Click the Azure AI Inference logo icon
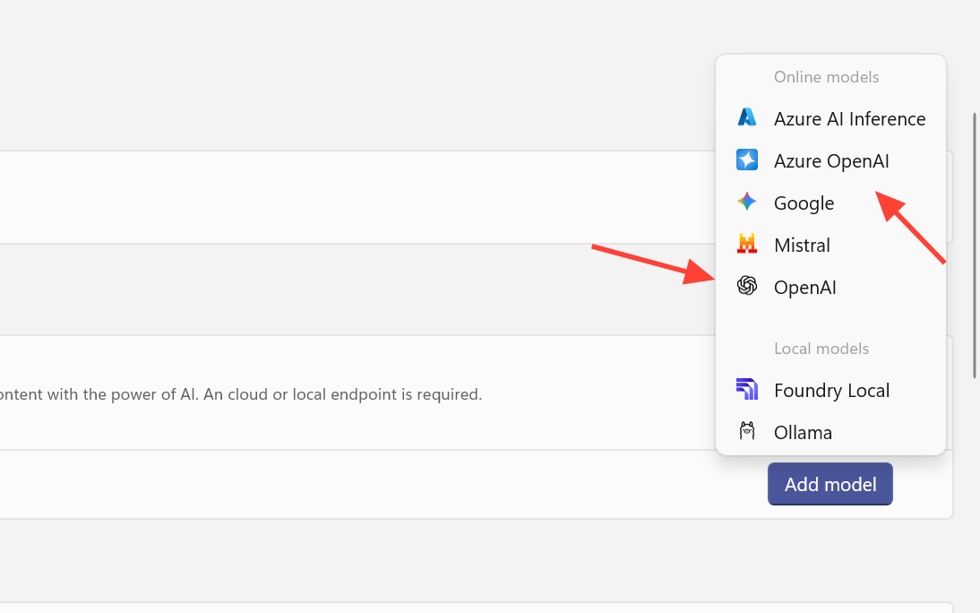Viewport: 980px width, 613px height. [x=747, y=117]
